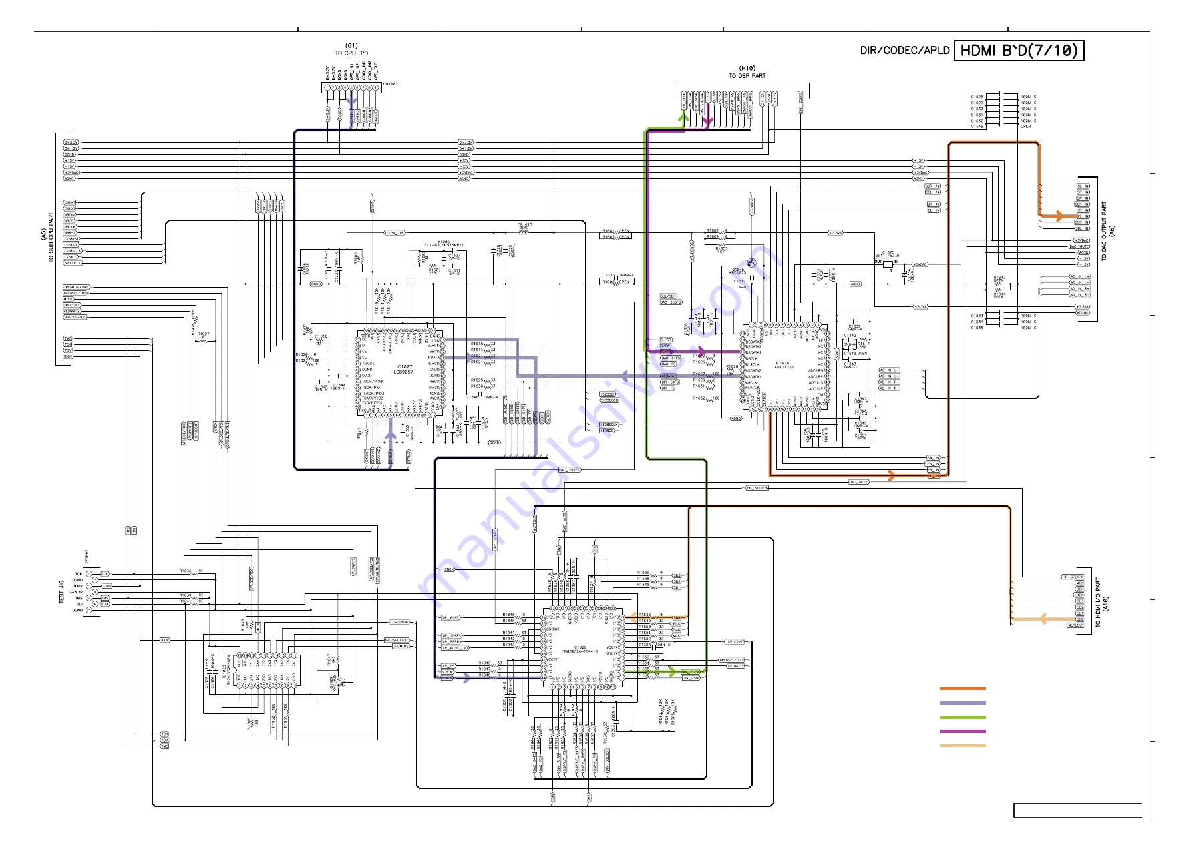
Task: Click the BD1013 bead component
Action: tap(524, 232)
